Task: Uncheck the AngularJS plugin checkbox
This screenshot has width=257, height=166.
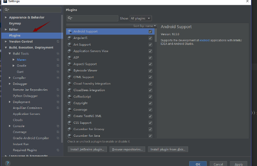Action: pos(150,38)
